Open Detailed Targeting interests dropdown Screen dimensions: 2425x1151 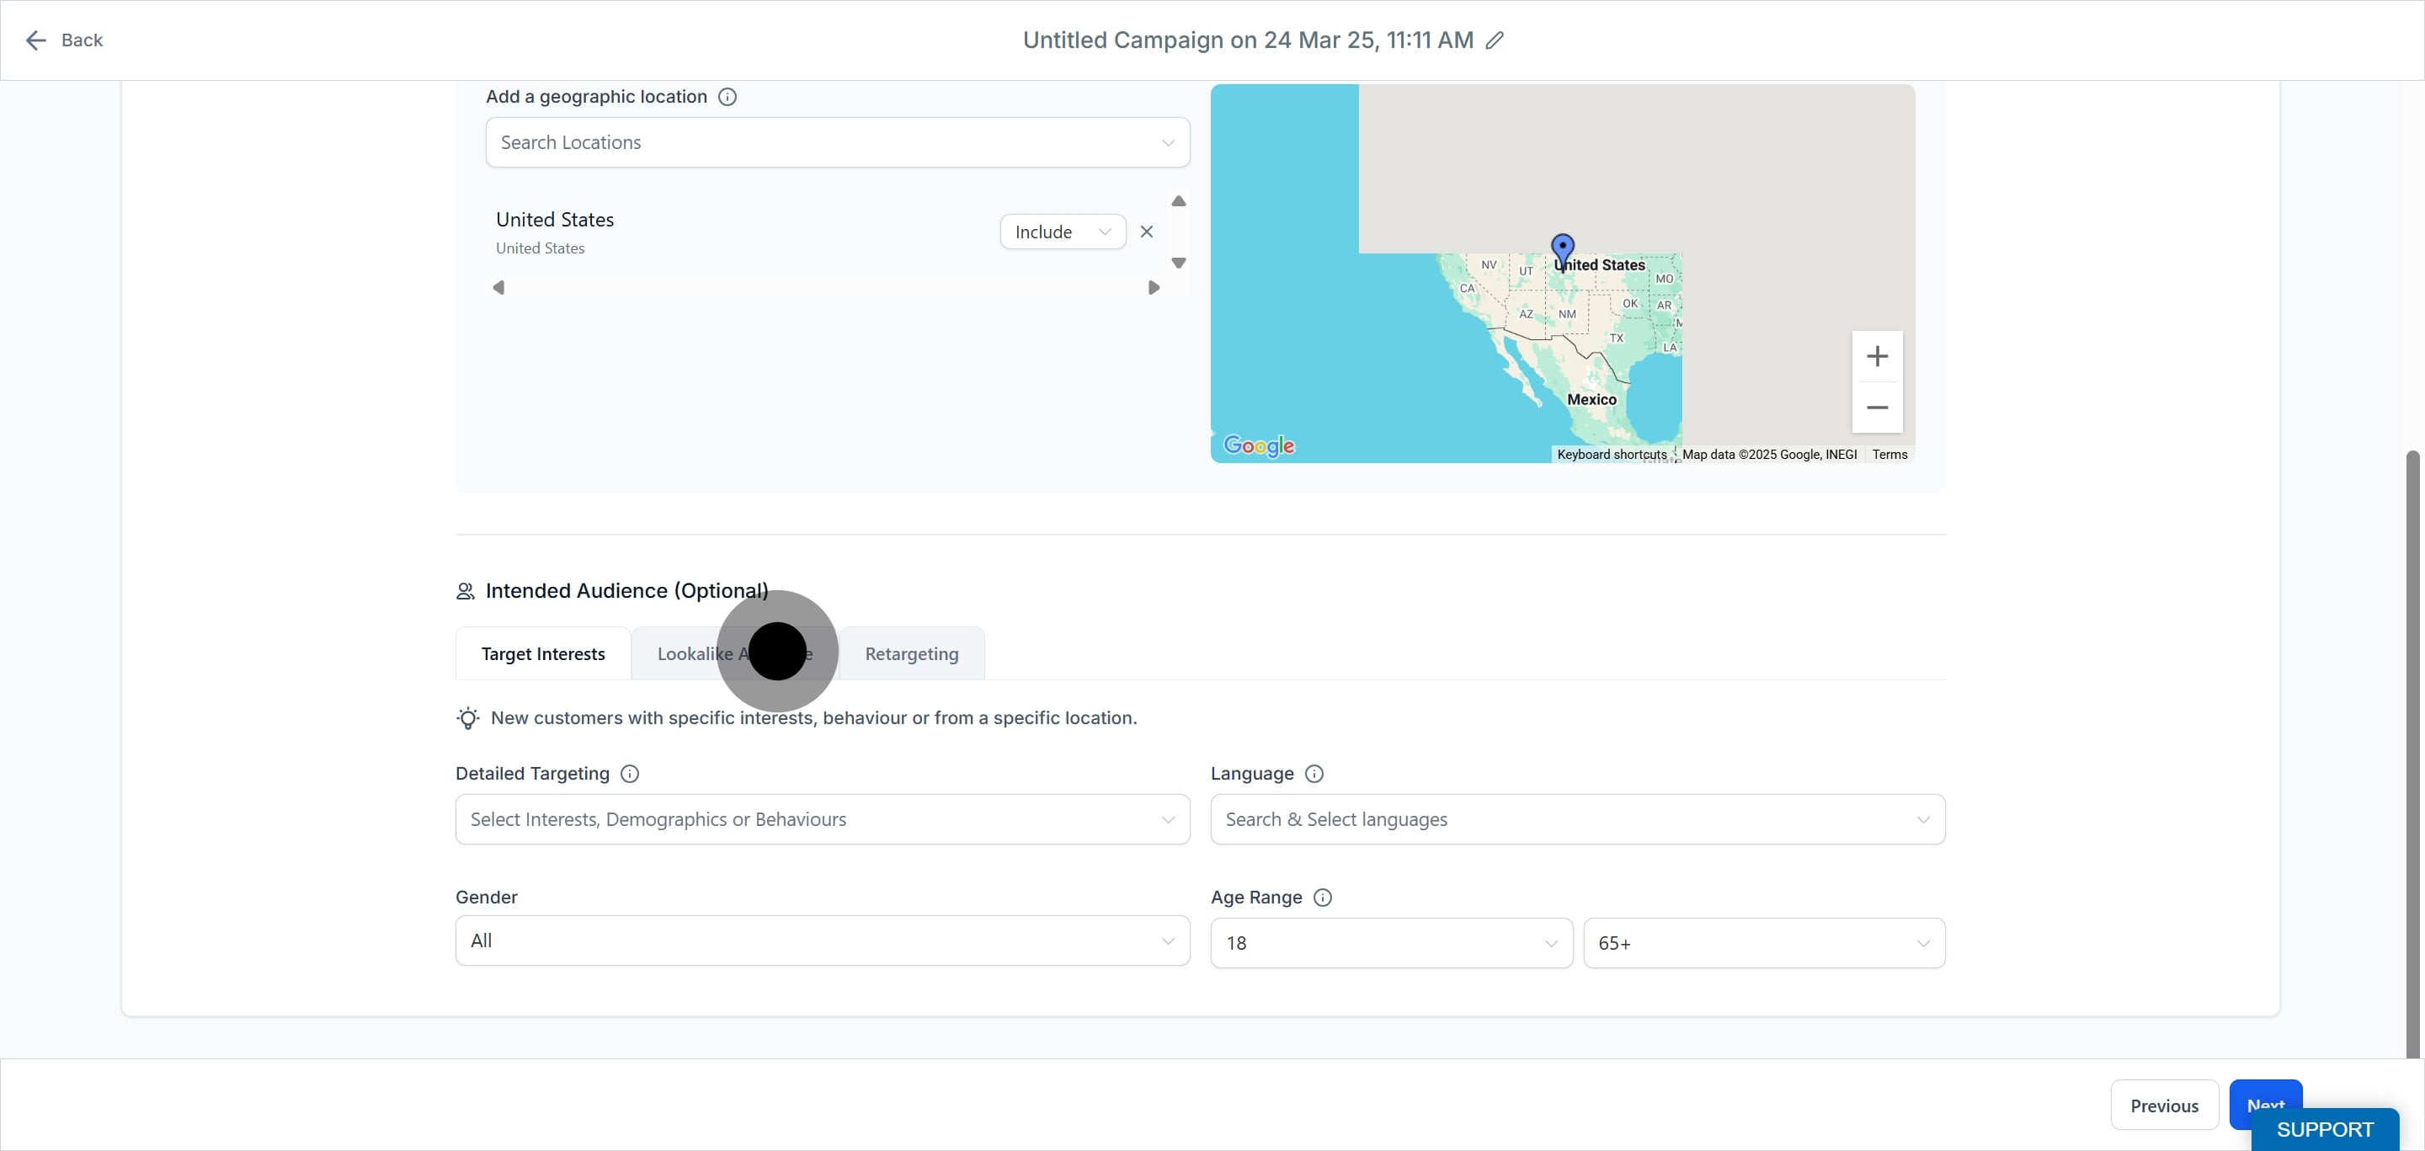[823, 820]
